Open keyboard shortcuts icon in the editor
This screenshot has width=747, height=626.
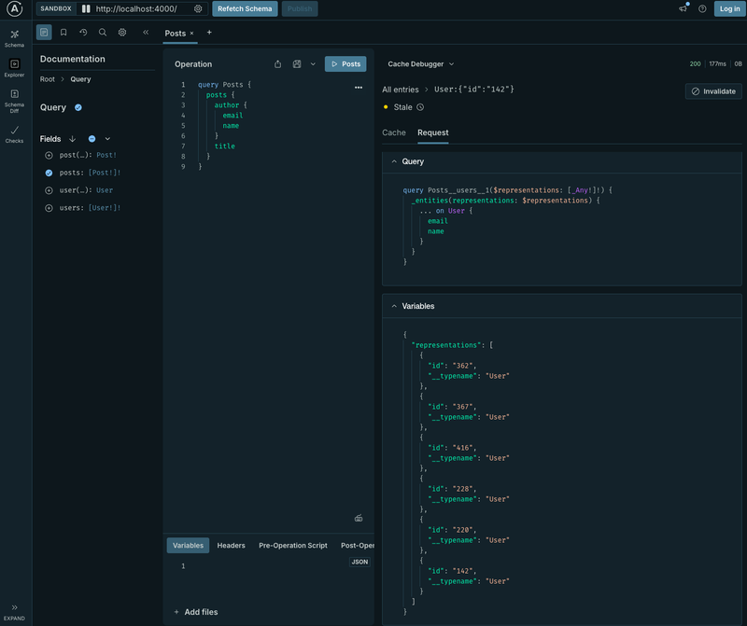359,518
